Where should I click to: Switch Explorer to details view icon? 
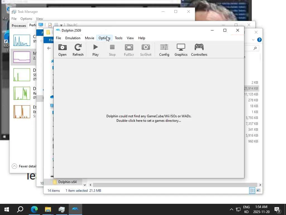pos(252,190)
